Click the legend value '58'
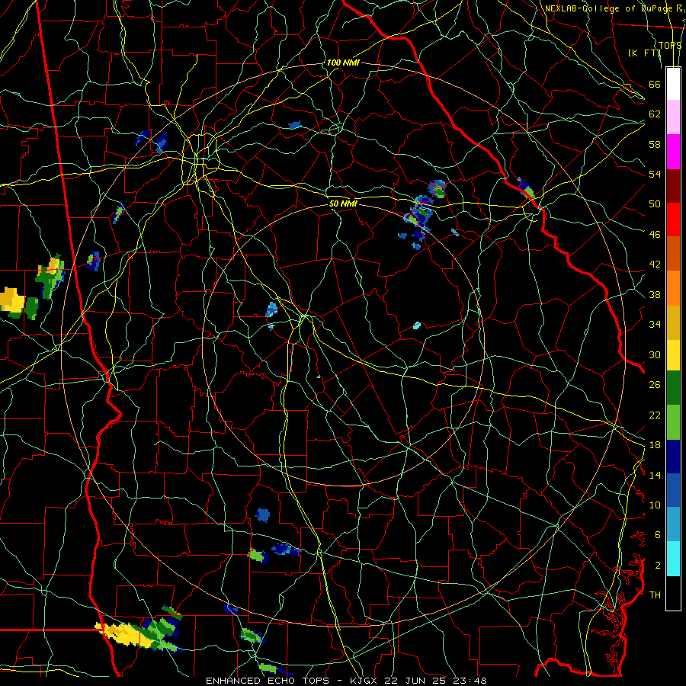 (x=655, y=144)
